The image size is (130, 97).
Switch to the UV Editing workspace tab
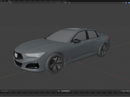pos(24,1)
